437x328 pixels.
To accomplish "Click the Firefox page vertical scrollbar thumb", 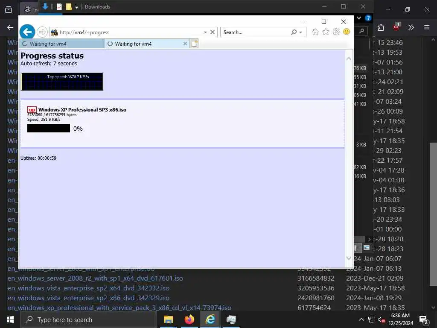I will [x=433, y=214].
